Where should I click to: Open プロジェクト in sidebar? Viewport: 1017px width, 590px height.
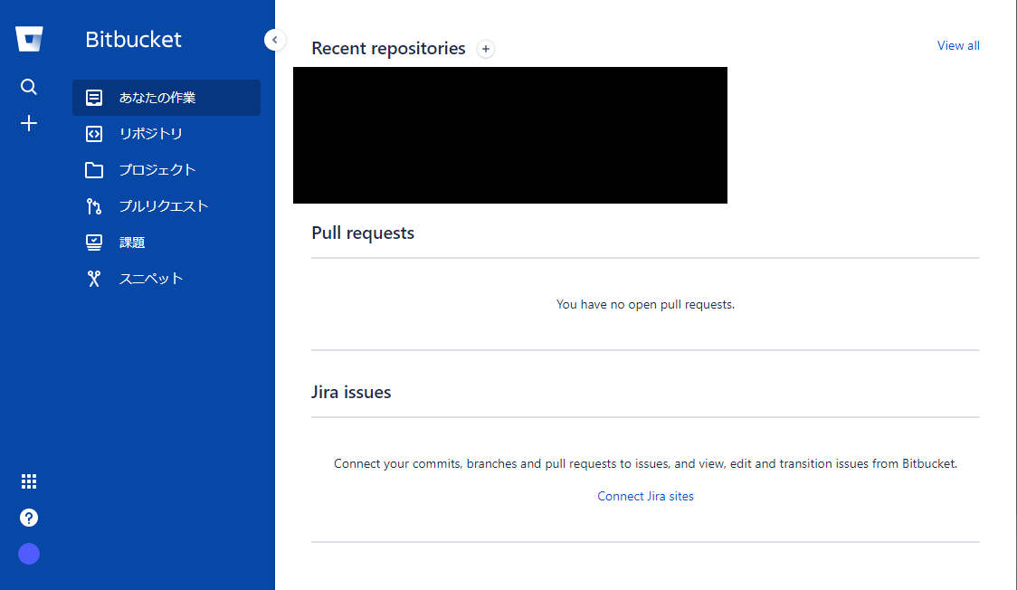166,170
